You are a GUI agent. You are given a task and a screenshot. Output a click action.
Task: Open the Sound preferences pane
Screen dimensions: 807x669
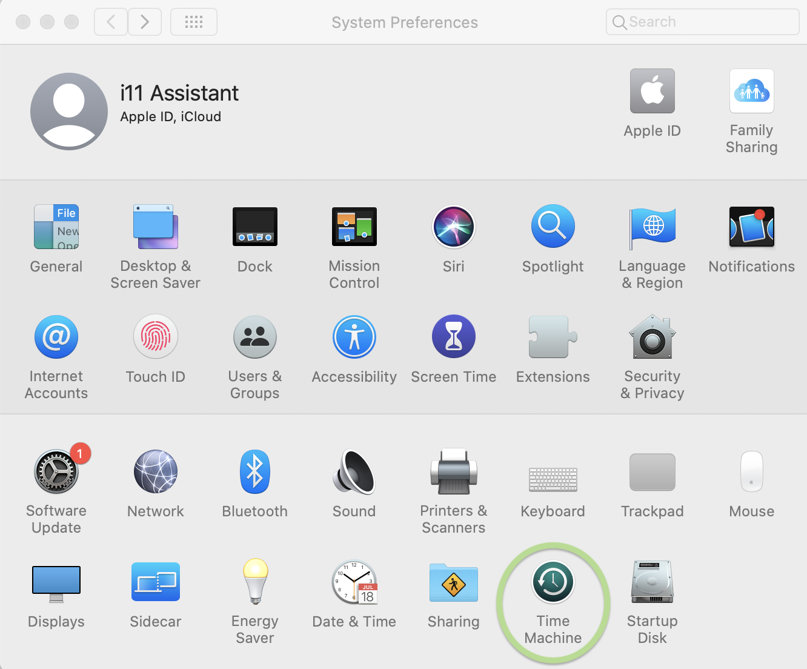pyautogui.click(x=354, y=471)
